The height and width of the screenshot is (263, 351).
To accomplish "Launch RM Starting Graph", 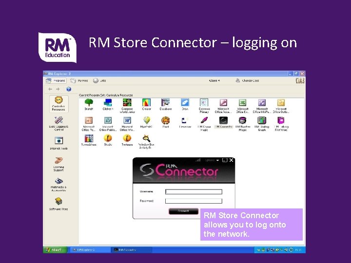I will (x=262, y=124).
